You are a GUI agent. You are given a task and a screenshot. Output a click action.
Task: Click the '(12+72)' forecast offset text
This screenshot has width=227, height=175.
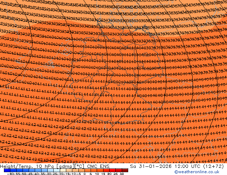pyautogui.click(x=213, y=166)
